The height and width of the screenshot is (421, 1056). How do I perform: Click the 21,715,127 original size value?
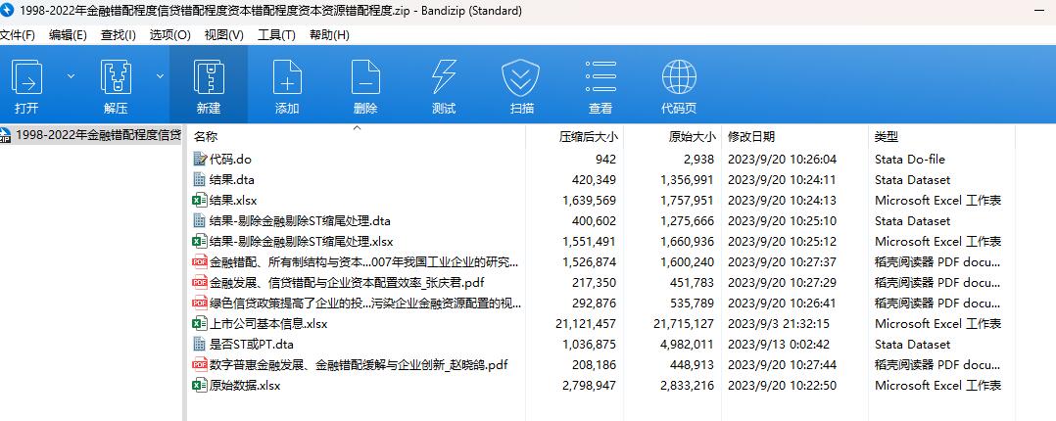click(684, 323)
